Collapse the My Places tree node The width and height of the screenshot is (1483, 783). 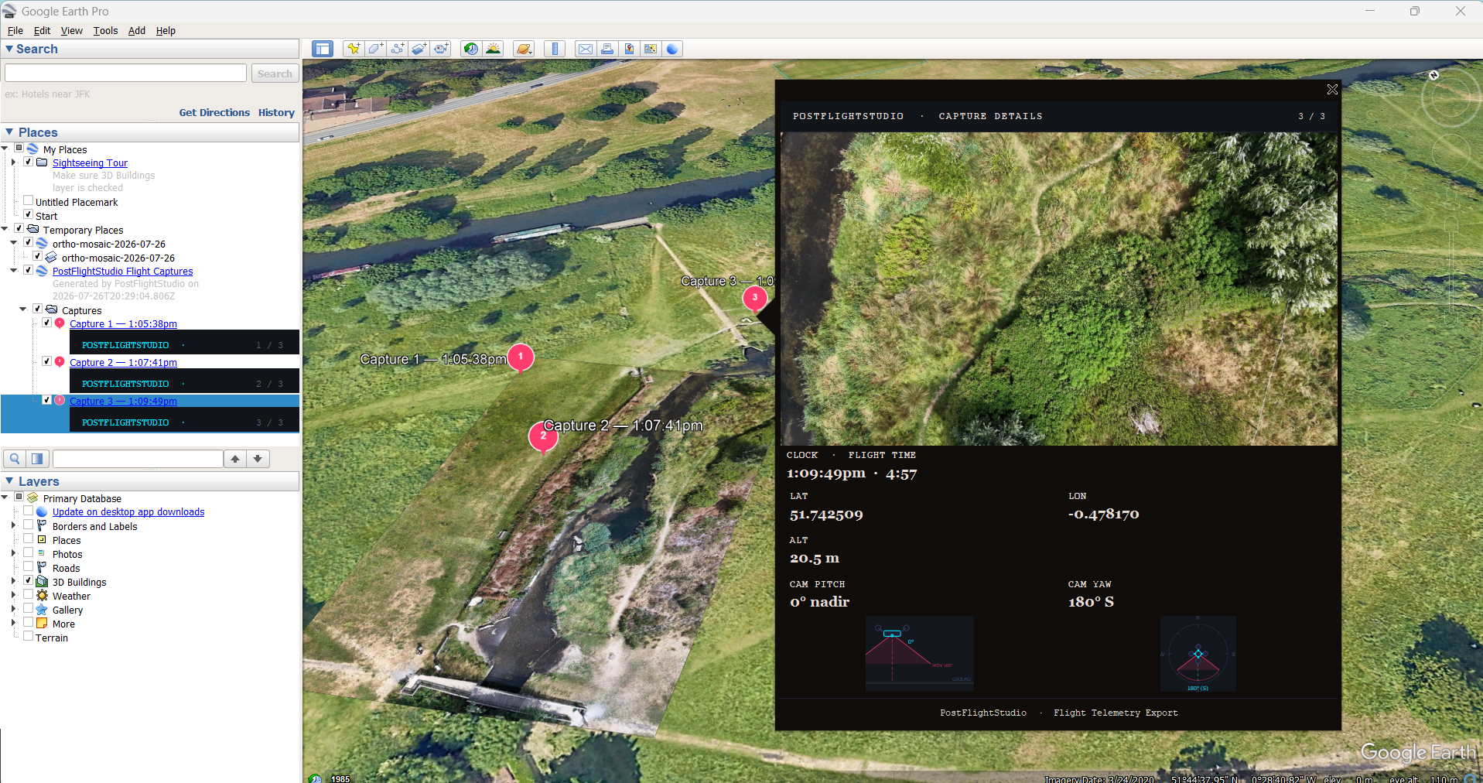(5, 149)
